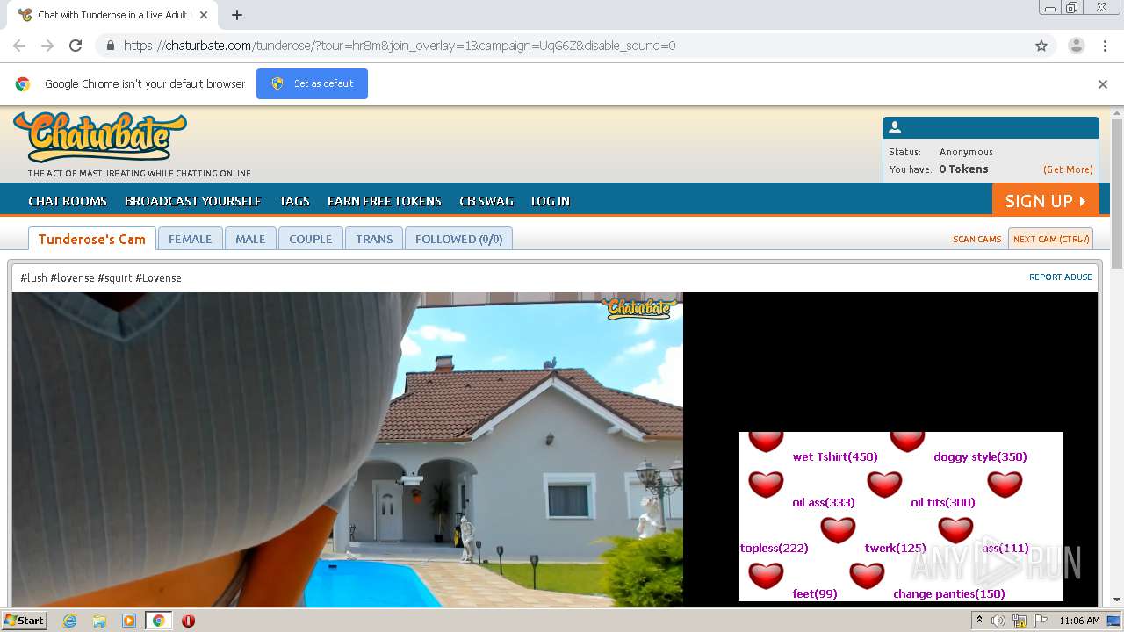The image size is (1124, 632).
Task: Open EARN FREE TOKENS menu item
Action: coord(385,201)
